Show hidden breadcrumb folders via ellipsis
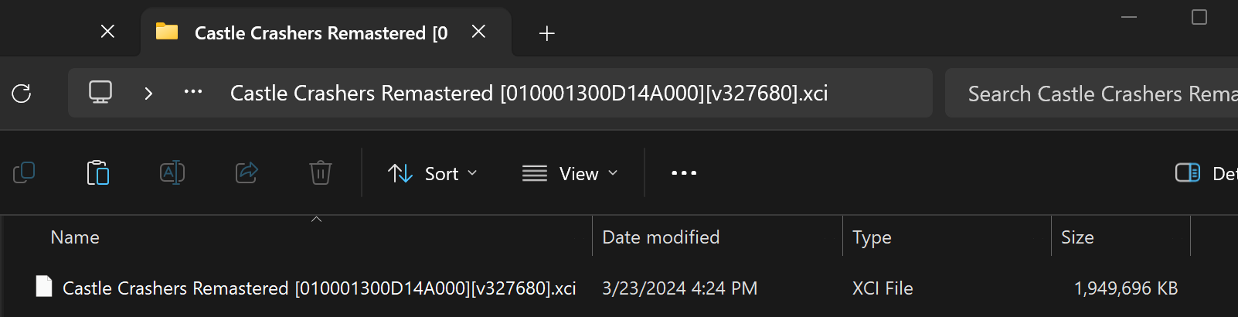Screen dimensions: 1238x317 193,92
